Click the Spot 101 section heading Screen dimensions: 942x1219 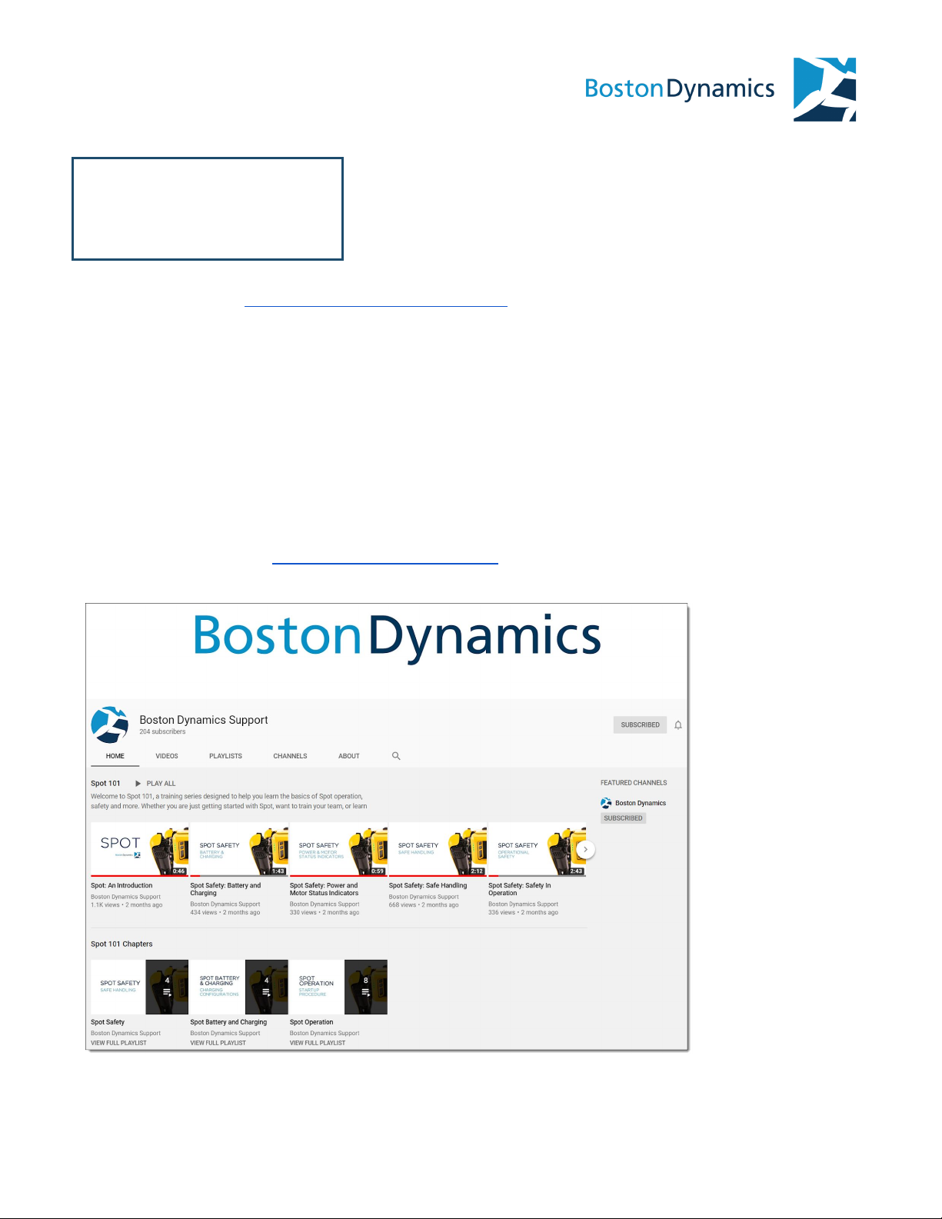coord(105,784)
